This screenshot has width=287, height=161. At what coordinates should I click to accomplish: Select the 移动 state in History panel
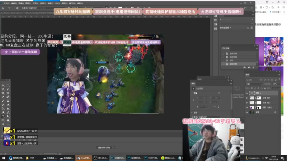(239, 60)
